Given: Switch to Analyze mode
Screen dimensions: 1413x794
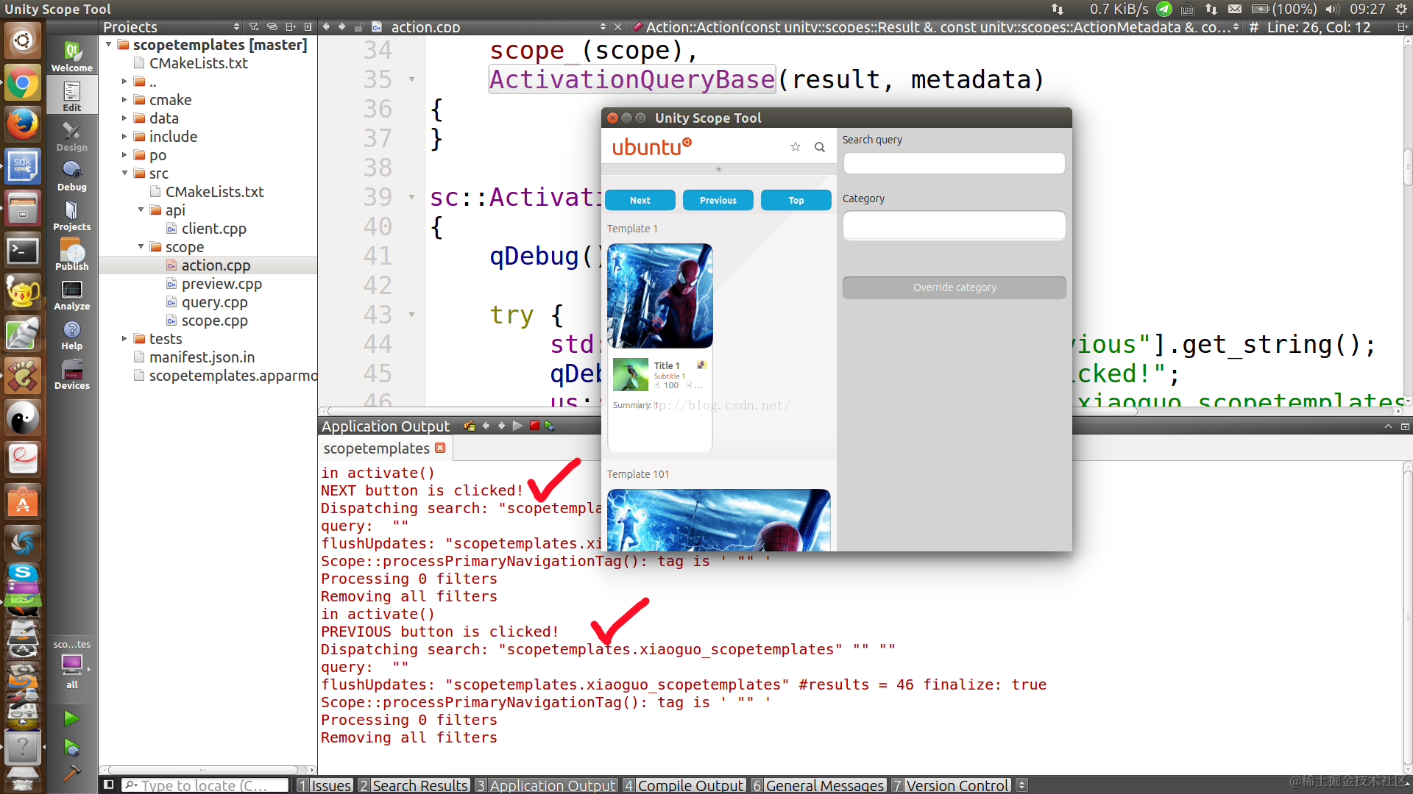Looking at the screenshot, I should pos(71,294).
